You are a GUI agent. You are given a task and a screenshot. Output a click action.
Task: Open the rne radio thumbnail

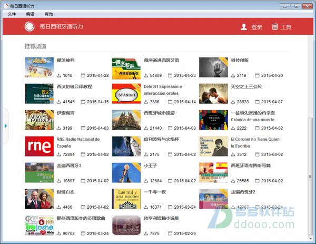(x=39, y=147)
